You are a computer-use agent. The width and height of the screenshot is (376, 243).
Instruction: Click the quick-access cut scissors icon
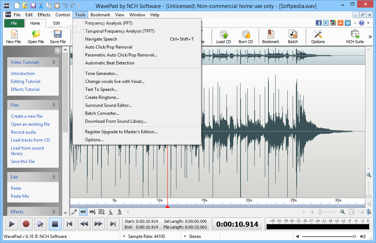coord(41,5)
